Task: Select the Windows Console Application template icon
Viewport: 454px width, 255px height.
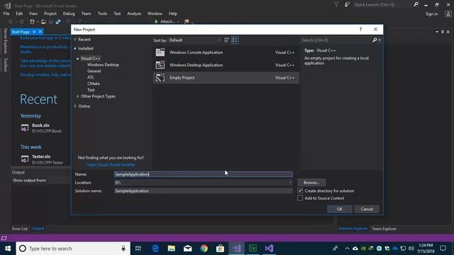Action: point(160,52)
